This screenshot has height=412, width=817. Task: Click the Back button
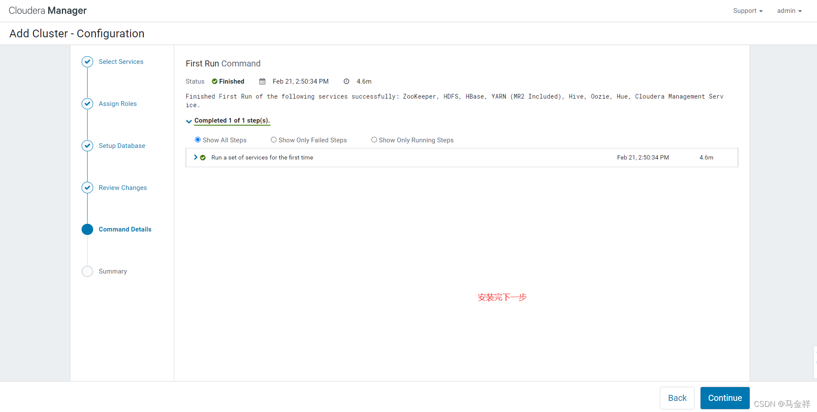(677, 398)
